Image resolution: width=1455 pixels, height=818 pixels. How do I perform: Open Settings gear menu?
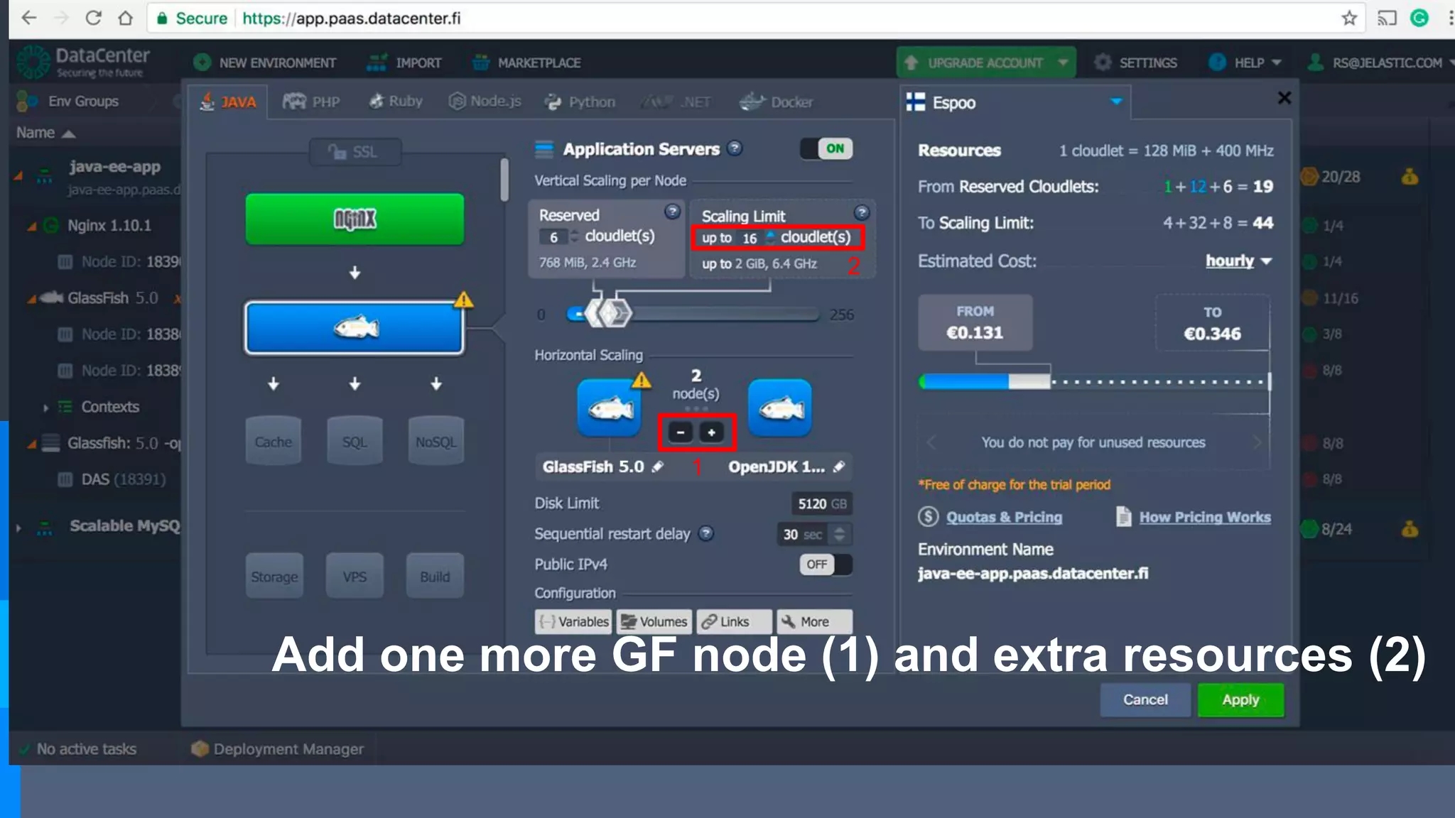1135,62
